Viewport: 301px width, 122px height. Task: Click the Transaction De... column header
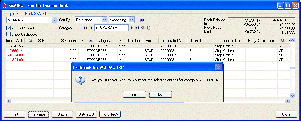click(x=229, y=40)
